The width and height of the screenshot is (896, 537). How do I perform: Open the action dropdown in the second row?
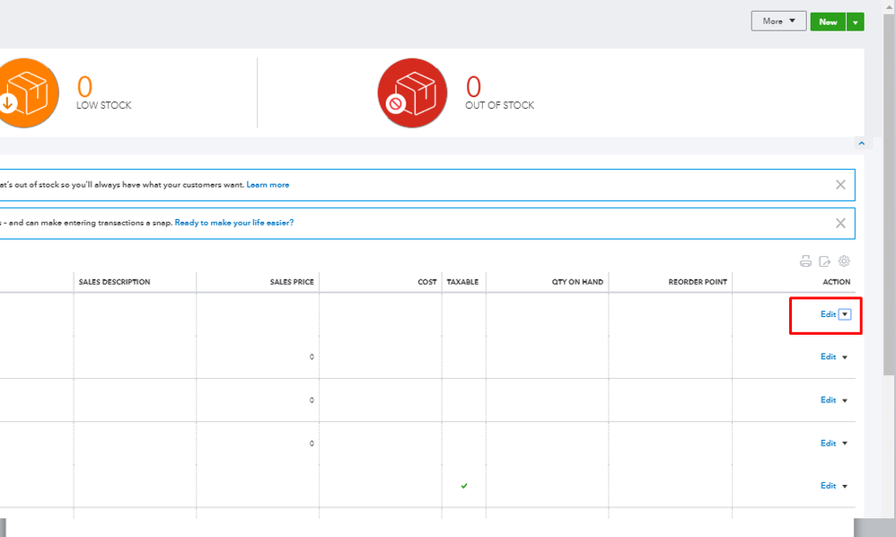(845, 357)
